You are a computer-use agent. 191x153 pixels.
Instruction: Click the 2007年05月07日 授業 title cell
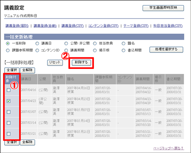(79, 112)
